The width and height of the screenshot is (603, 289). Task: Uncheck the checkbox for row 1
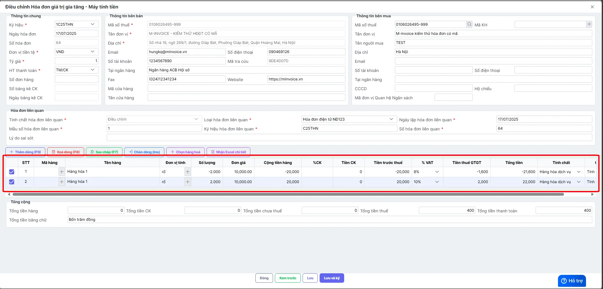(12, 172)
